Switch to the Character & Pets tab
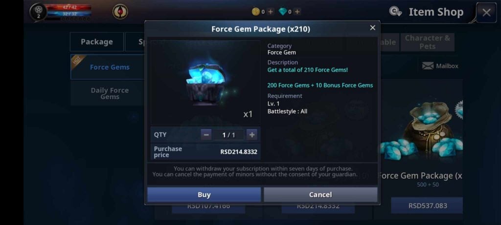The image size is (501, 225). pos(427,42)
